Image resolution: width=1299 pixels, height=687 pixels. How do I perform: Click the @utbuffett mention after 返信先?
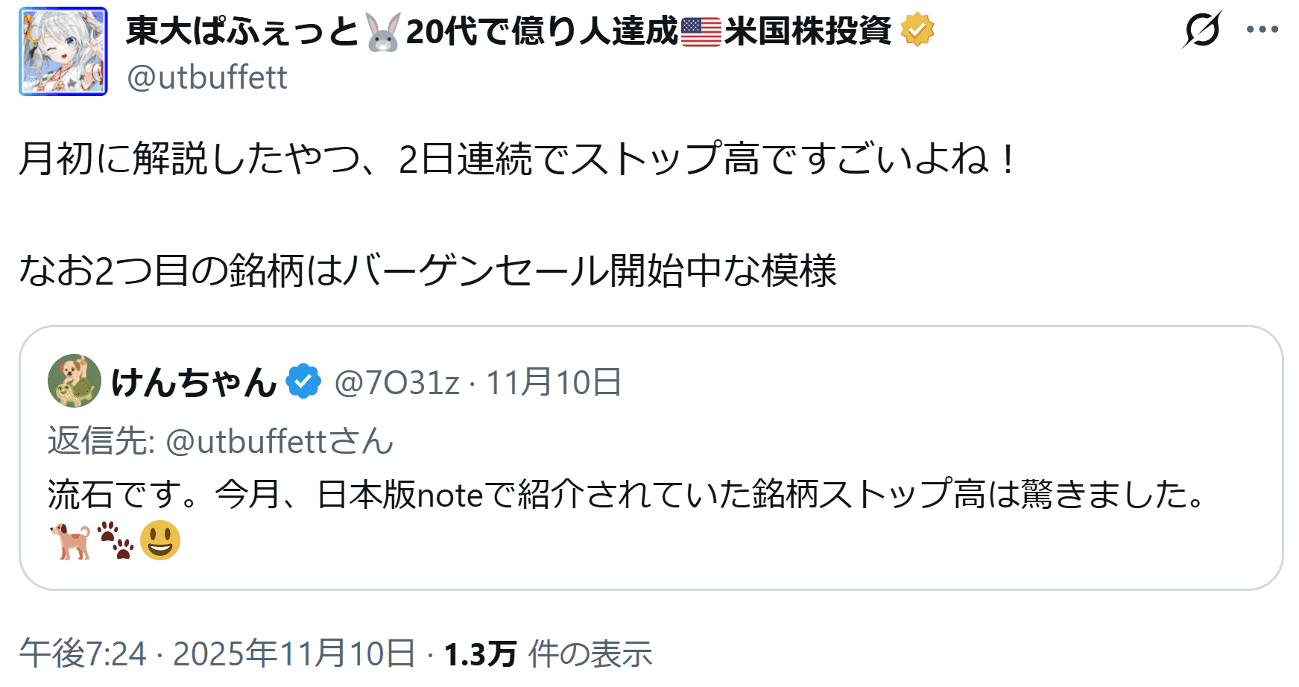[247, 441]
